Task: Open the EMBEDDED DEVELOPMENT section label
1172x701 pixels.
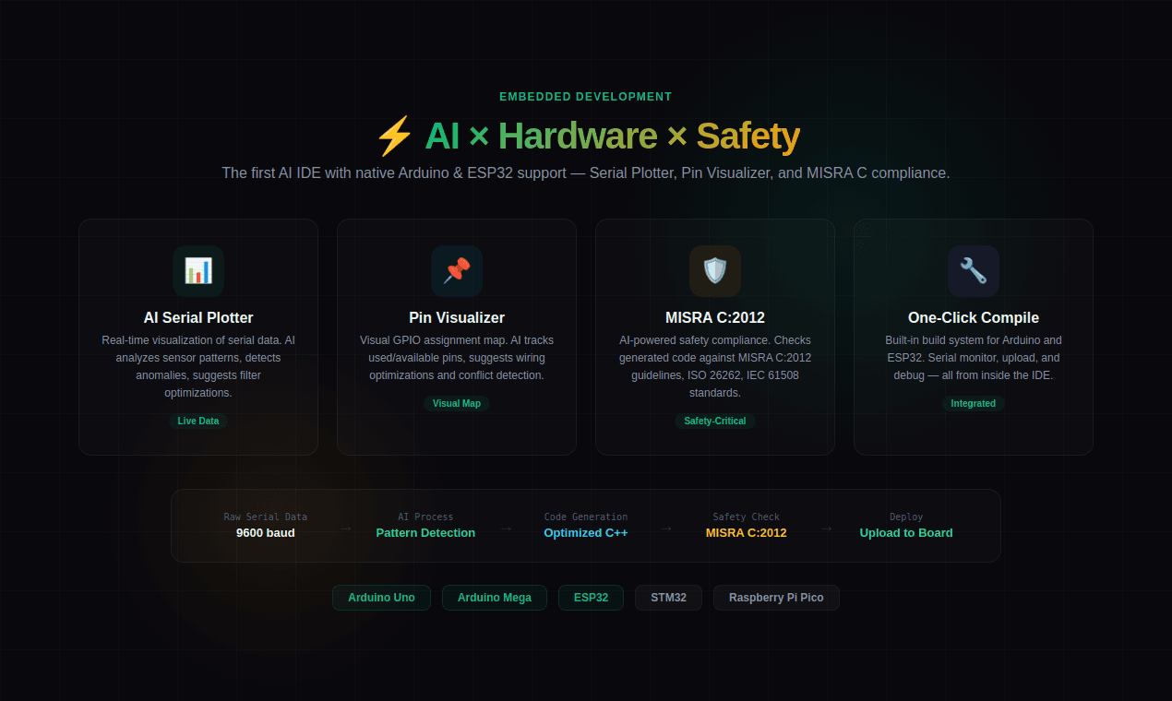Action: tap(585, 96)
